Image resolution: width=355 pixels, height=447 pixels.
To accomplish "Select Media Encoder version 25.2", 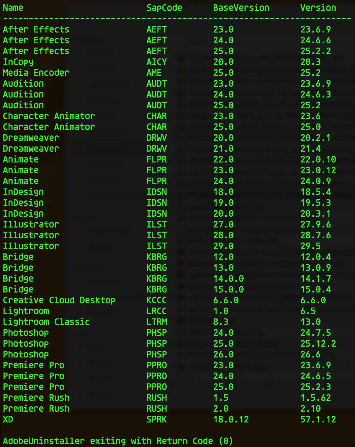I will tap(310, 73).
